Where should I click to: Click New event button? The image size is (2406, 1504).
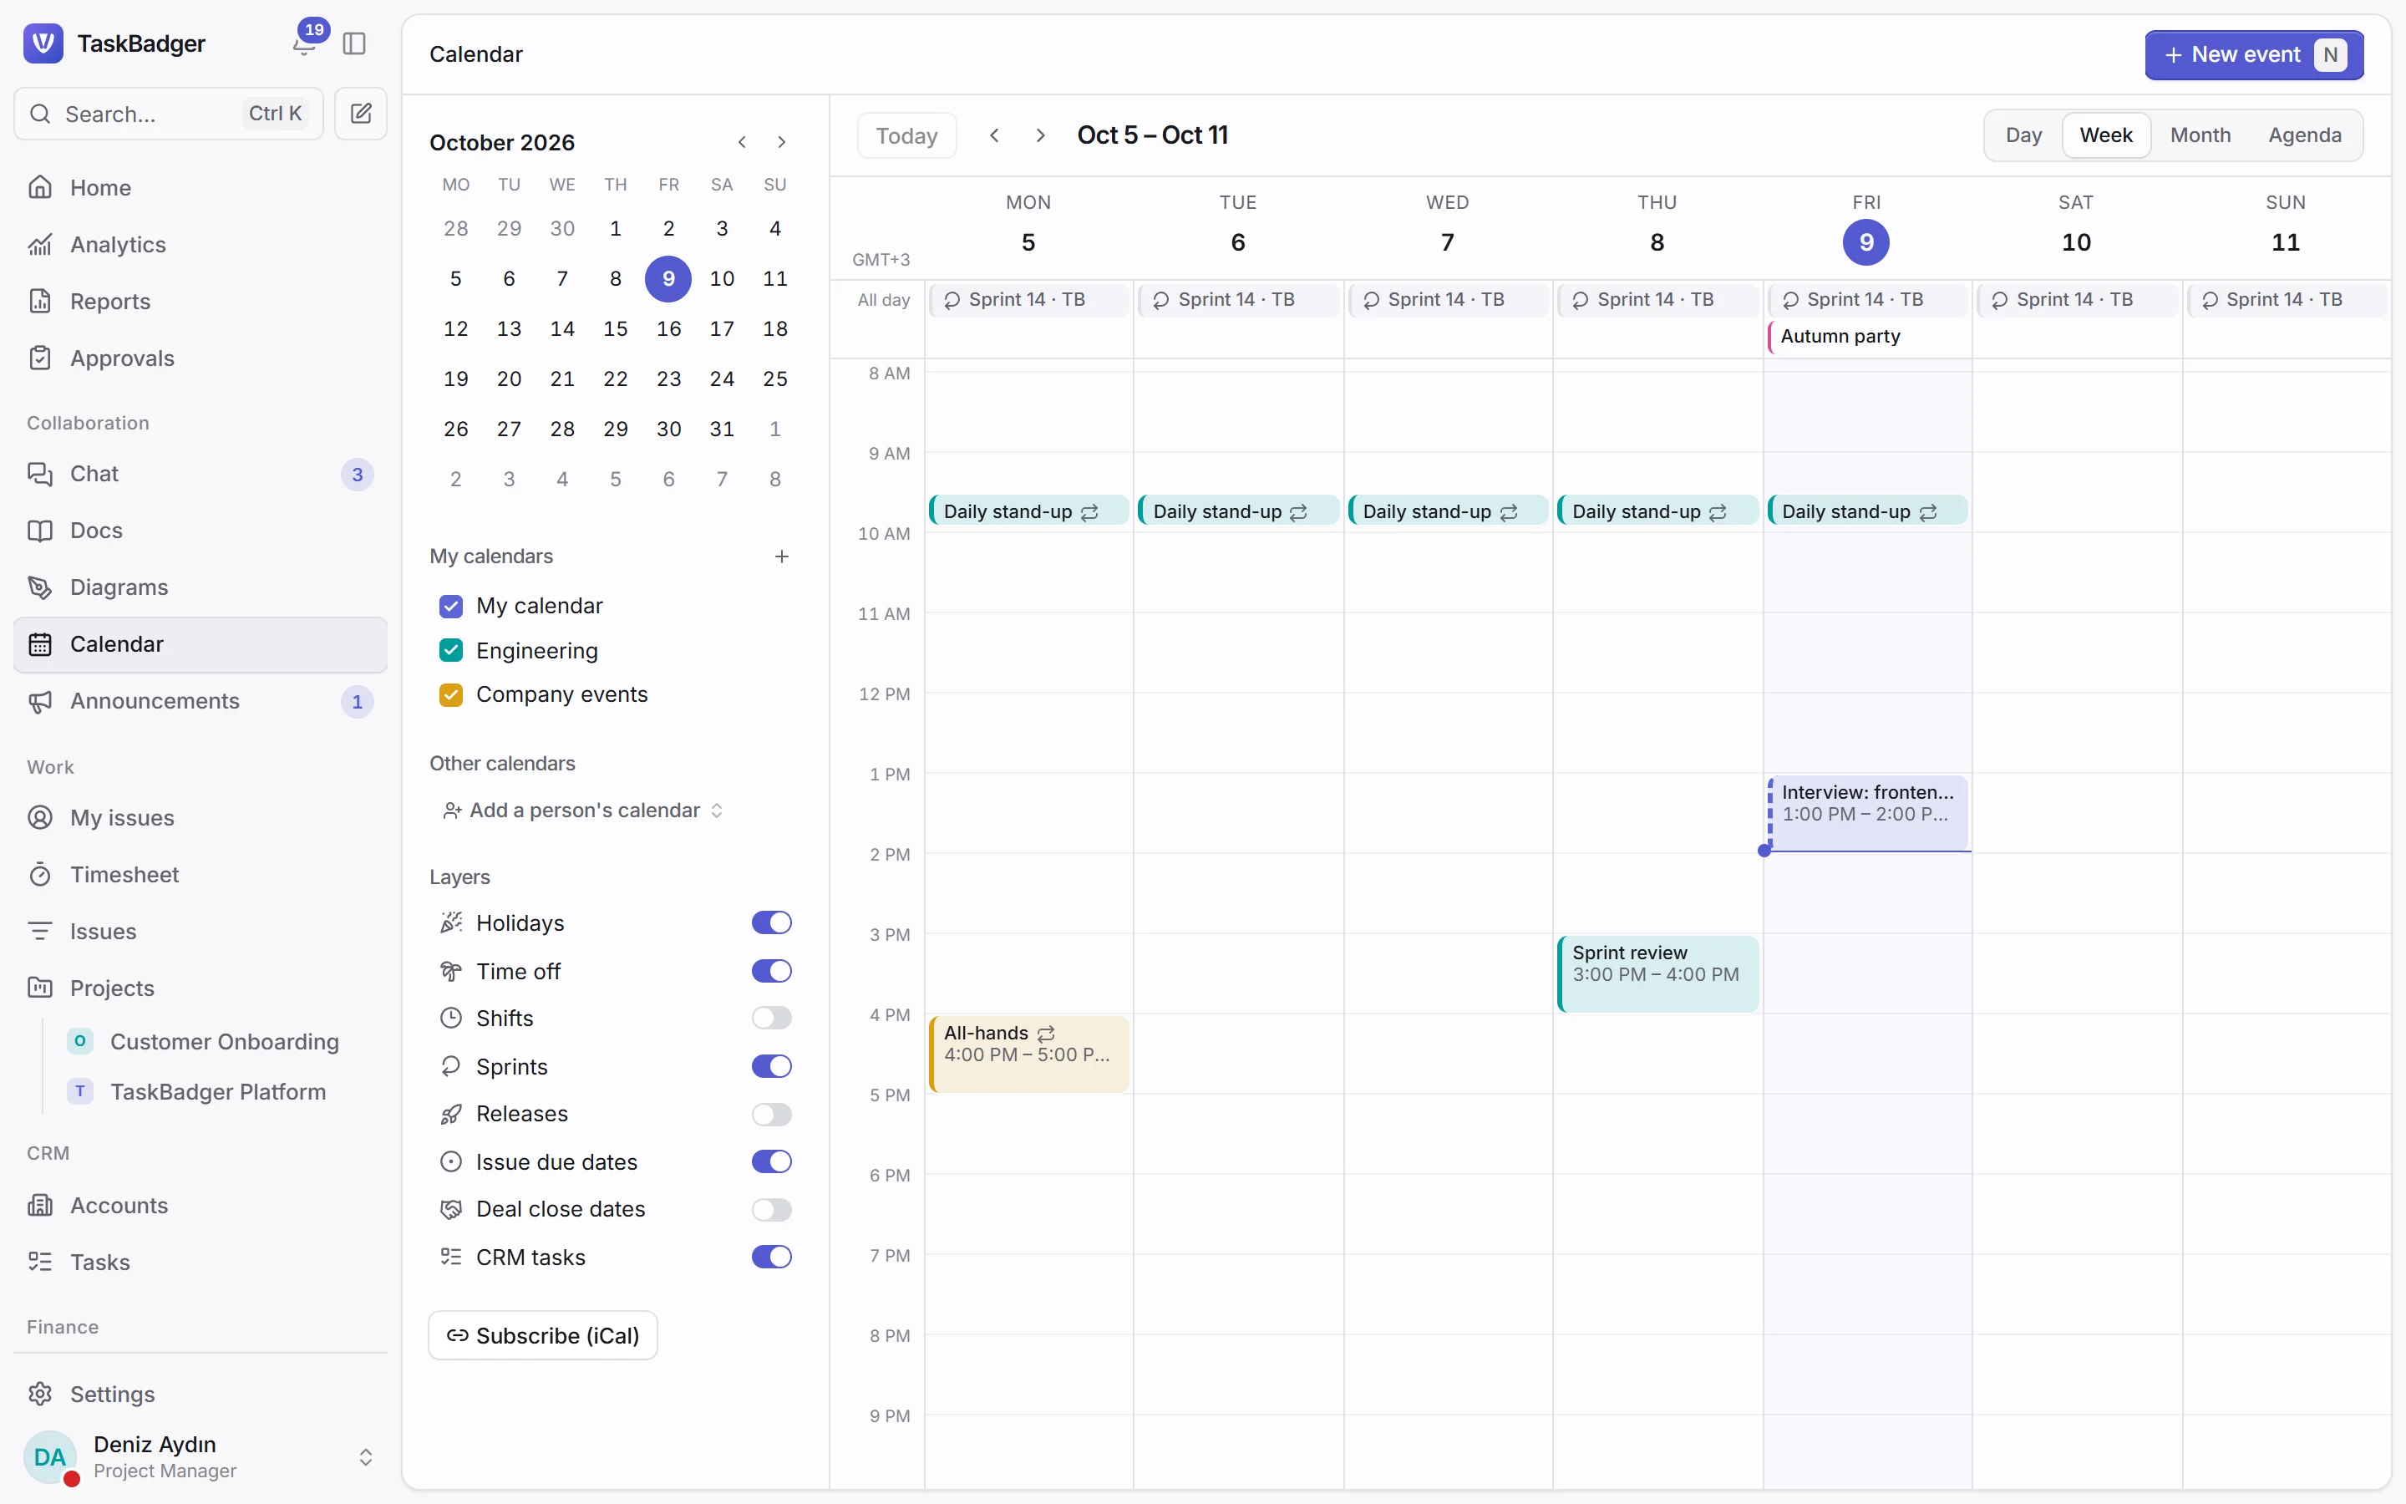click(x=2254, y=54)
